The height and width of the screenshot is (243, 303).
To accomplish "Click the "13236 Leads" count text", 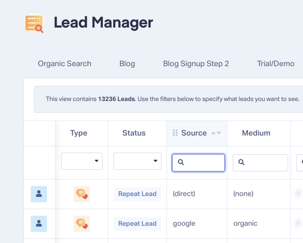I will (x=117, y=99).
